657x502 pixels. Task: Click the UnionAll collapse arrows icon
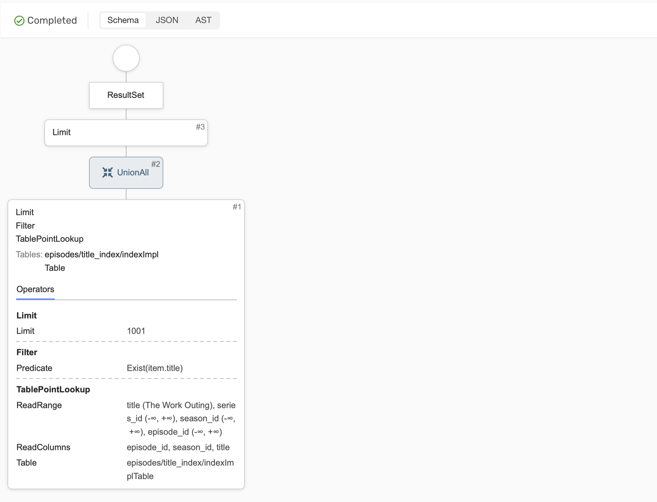coord(107,172)
